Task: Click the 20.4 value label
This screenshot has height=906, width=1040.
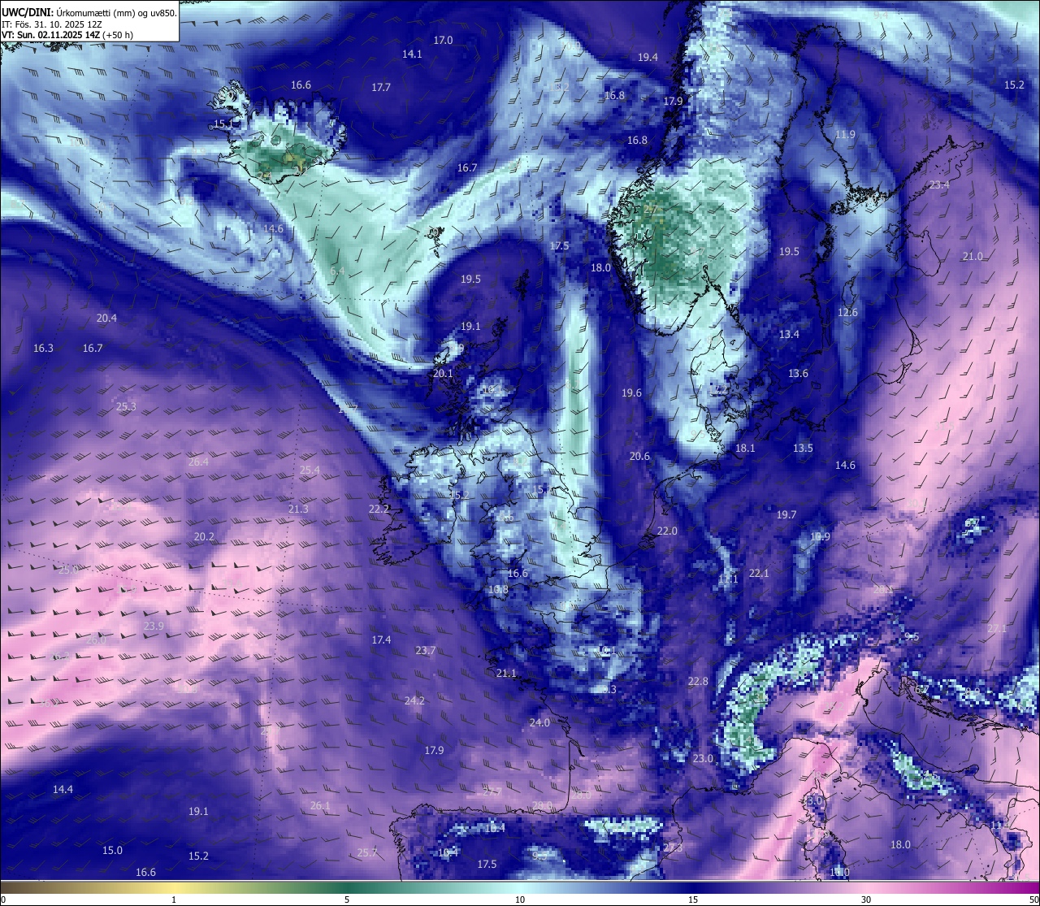Action: pyautogui.click(x=106, y=318)
